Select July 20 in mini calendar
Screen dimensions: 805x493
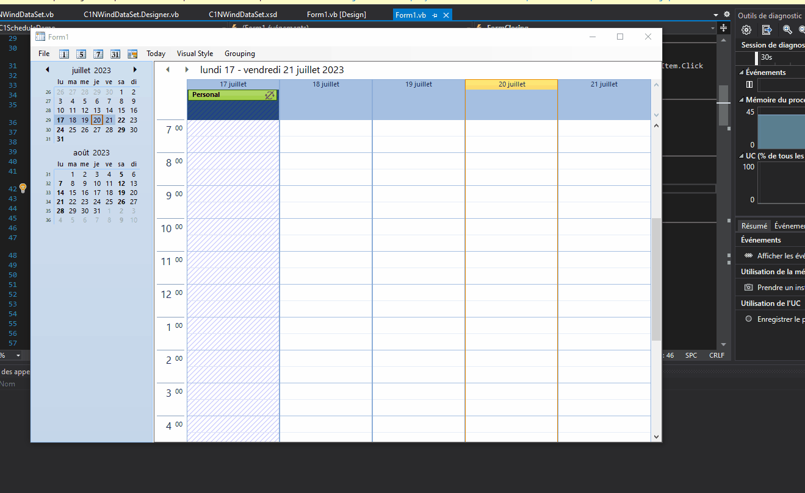click(97, 120)
